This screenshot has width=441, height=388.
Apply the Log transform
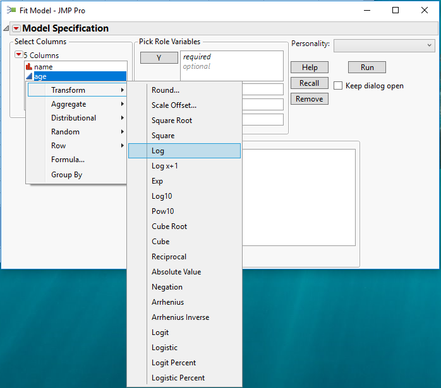(184, 151)
